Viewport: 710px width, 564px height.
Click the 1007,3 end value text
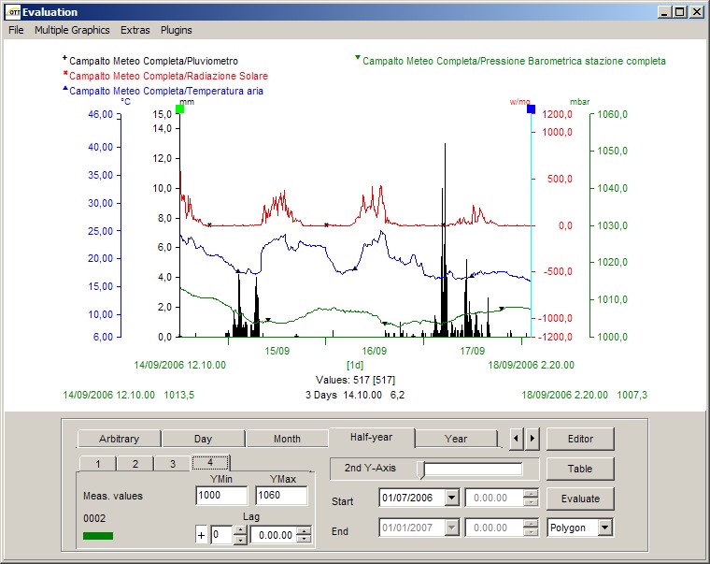(x=632, y=395)
